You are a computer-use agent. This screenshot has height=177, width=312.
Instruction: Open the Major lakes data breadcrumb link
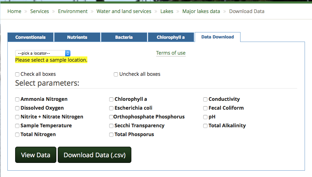pos(201,11)
